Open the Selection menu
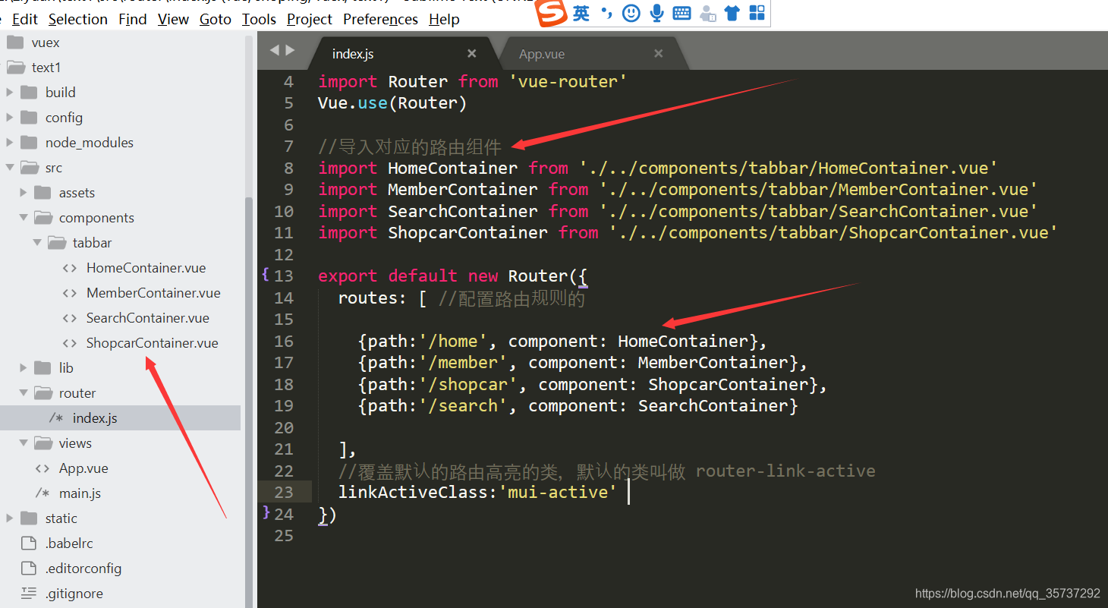 point(78,19)
